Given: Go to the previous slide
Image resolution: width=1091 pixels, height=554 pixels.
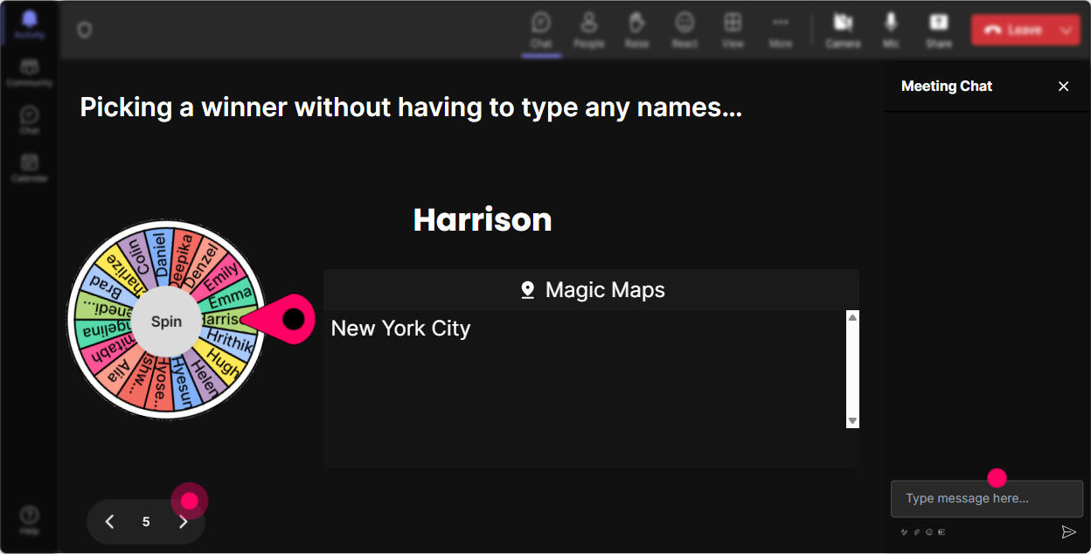Looking at the screenshot, I should point(110,522).
